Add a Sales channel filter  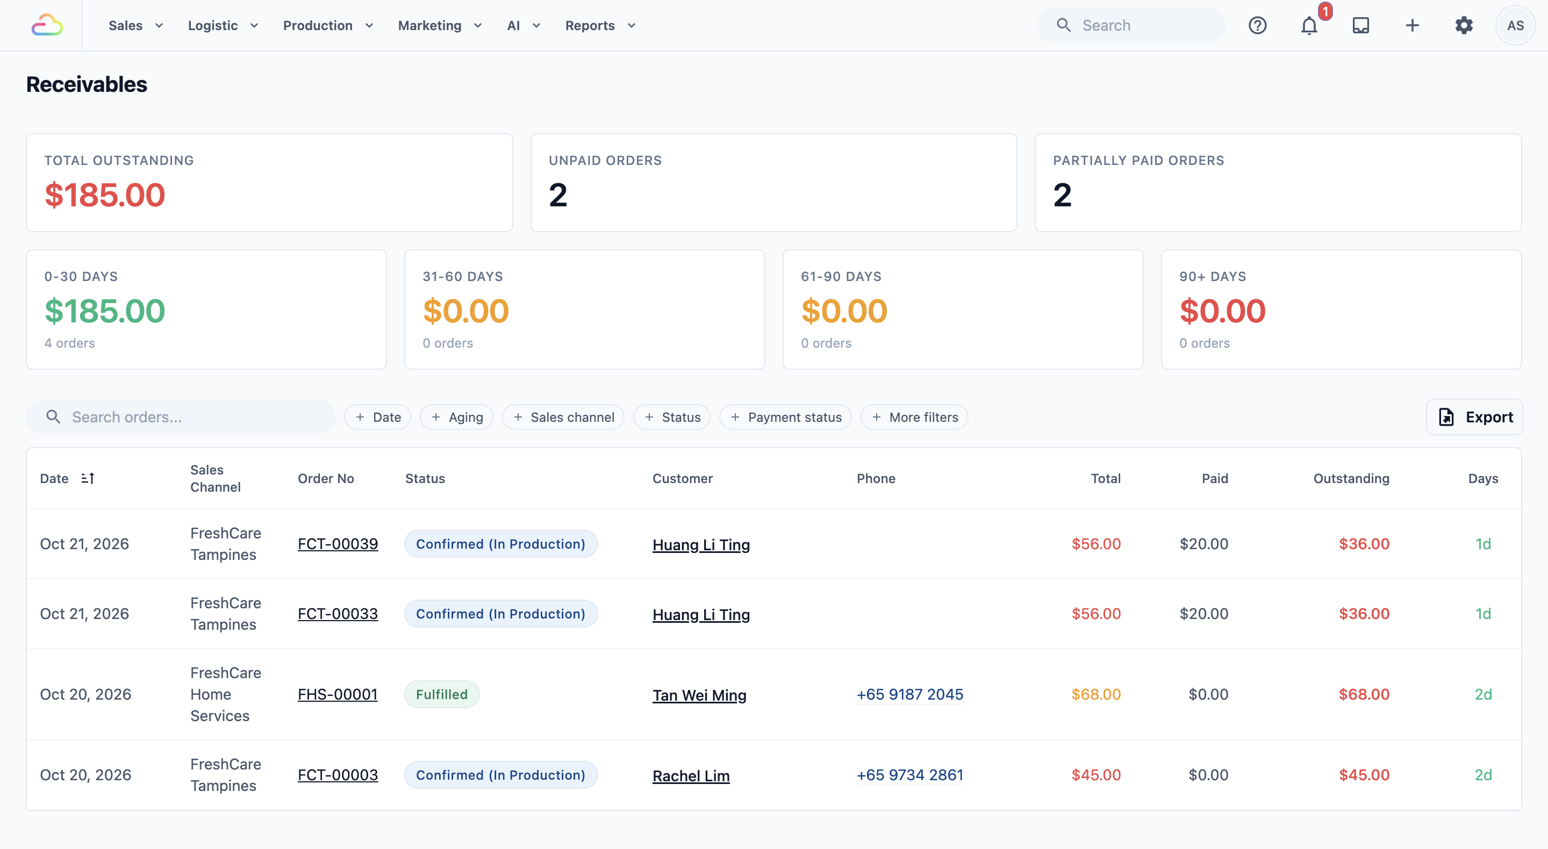click(563, 417)
